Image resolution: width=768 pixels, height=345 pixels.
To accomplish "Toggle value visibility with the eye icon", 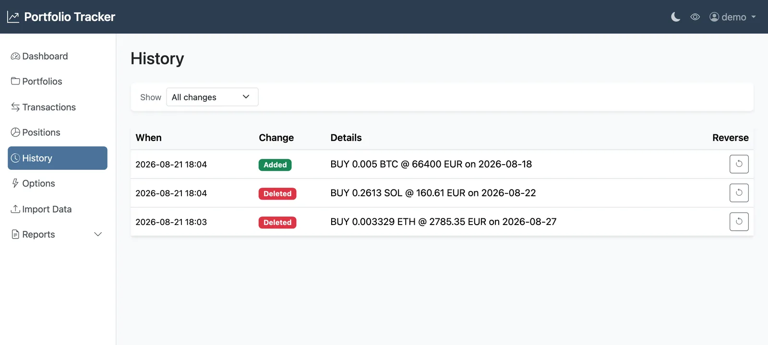I will 695,17.
